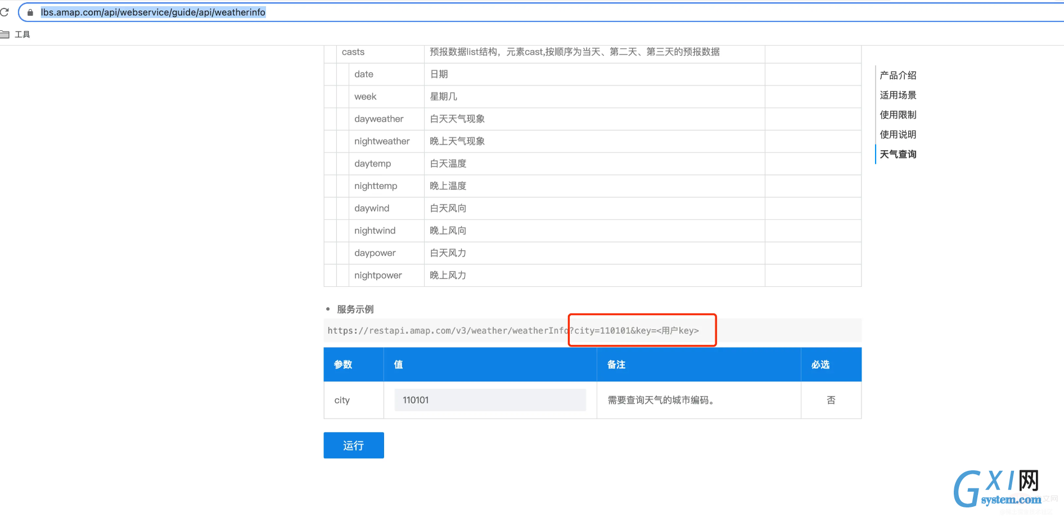Select the date parameter cell
This screenshot has width=1064, height=517.
pos(386,74)
